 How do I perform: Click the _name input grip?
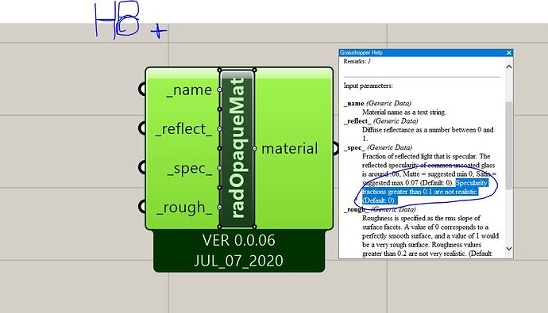point(142,90)
